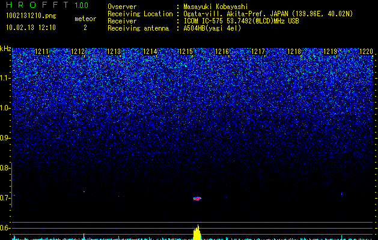Click the meteor count label
This screenshot has height=240, width=378.
click(x=85, y=19)
